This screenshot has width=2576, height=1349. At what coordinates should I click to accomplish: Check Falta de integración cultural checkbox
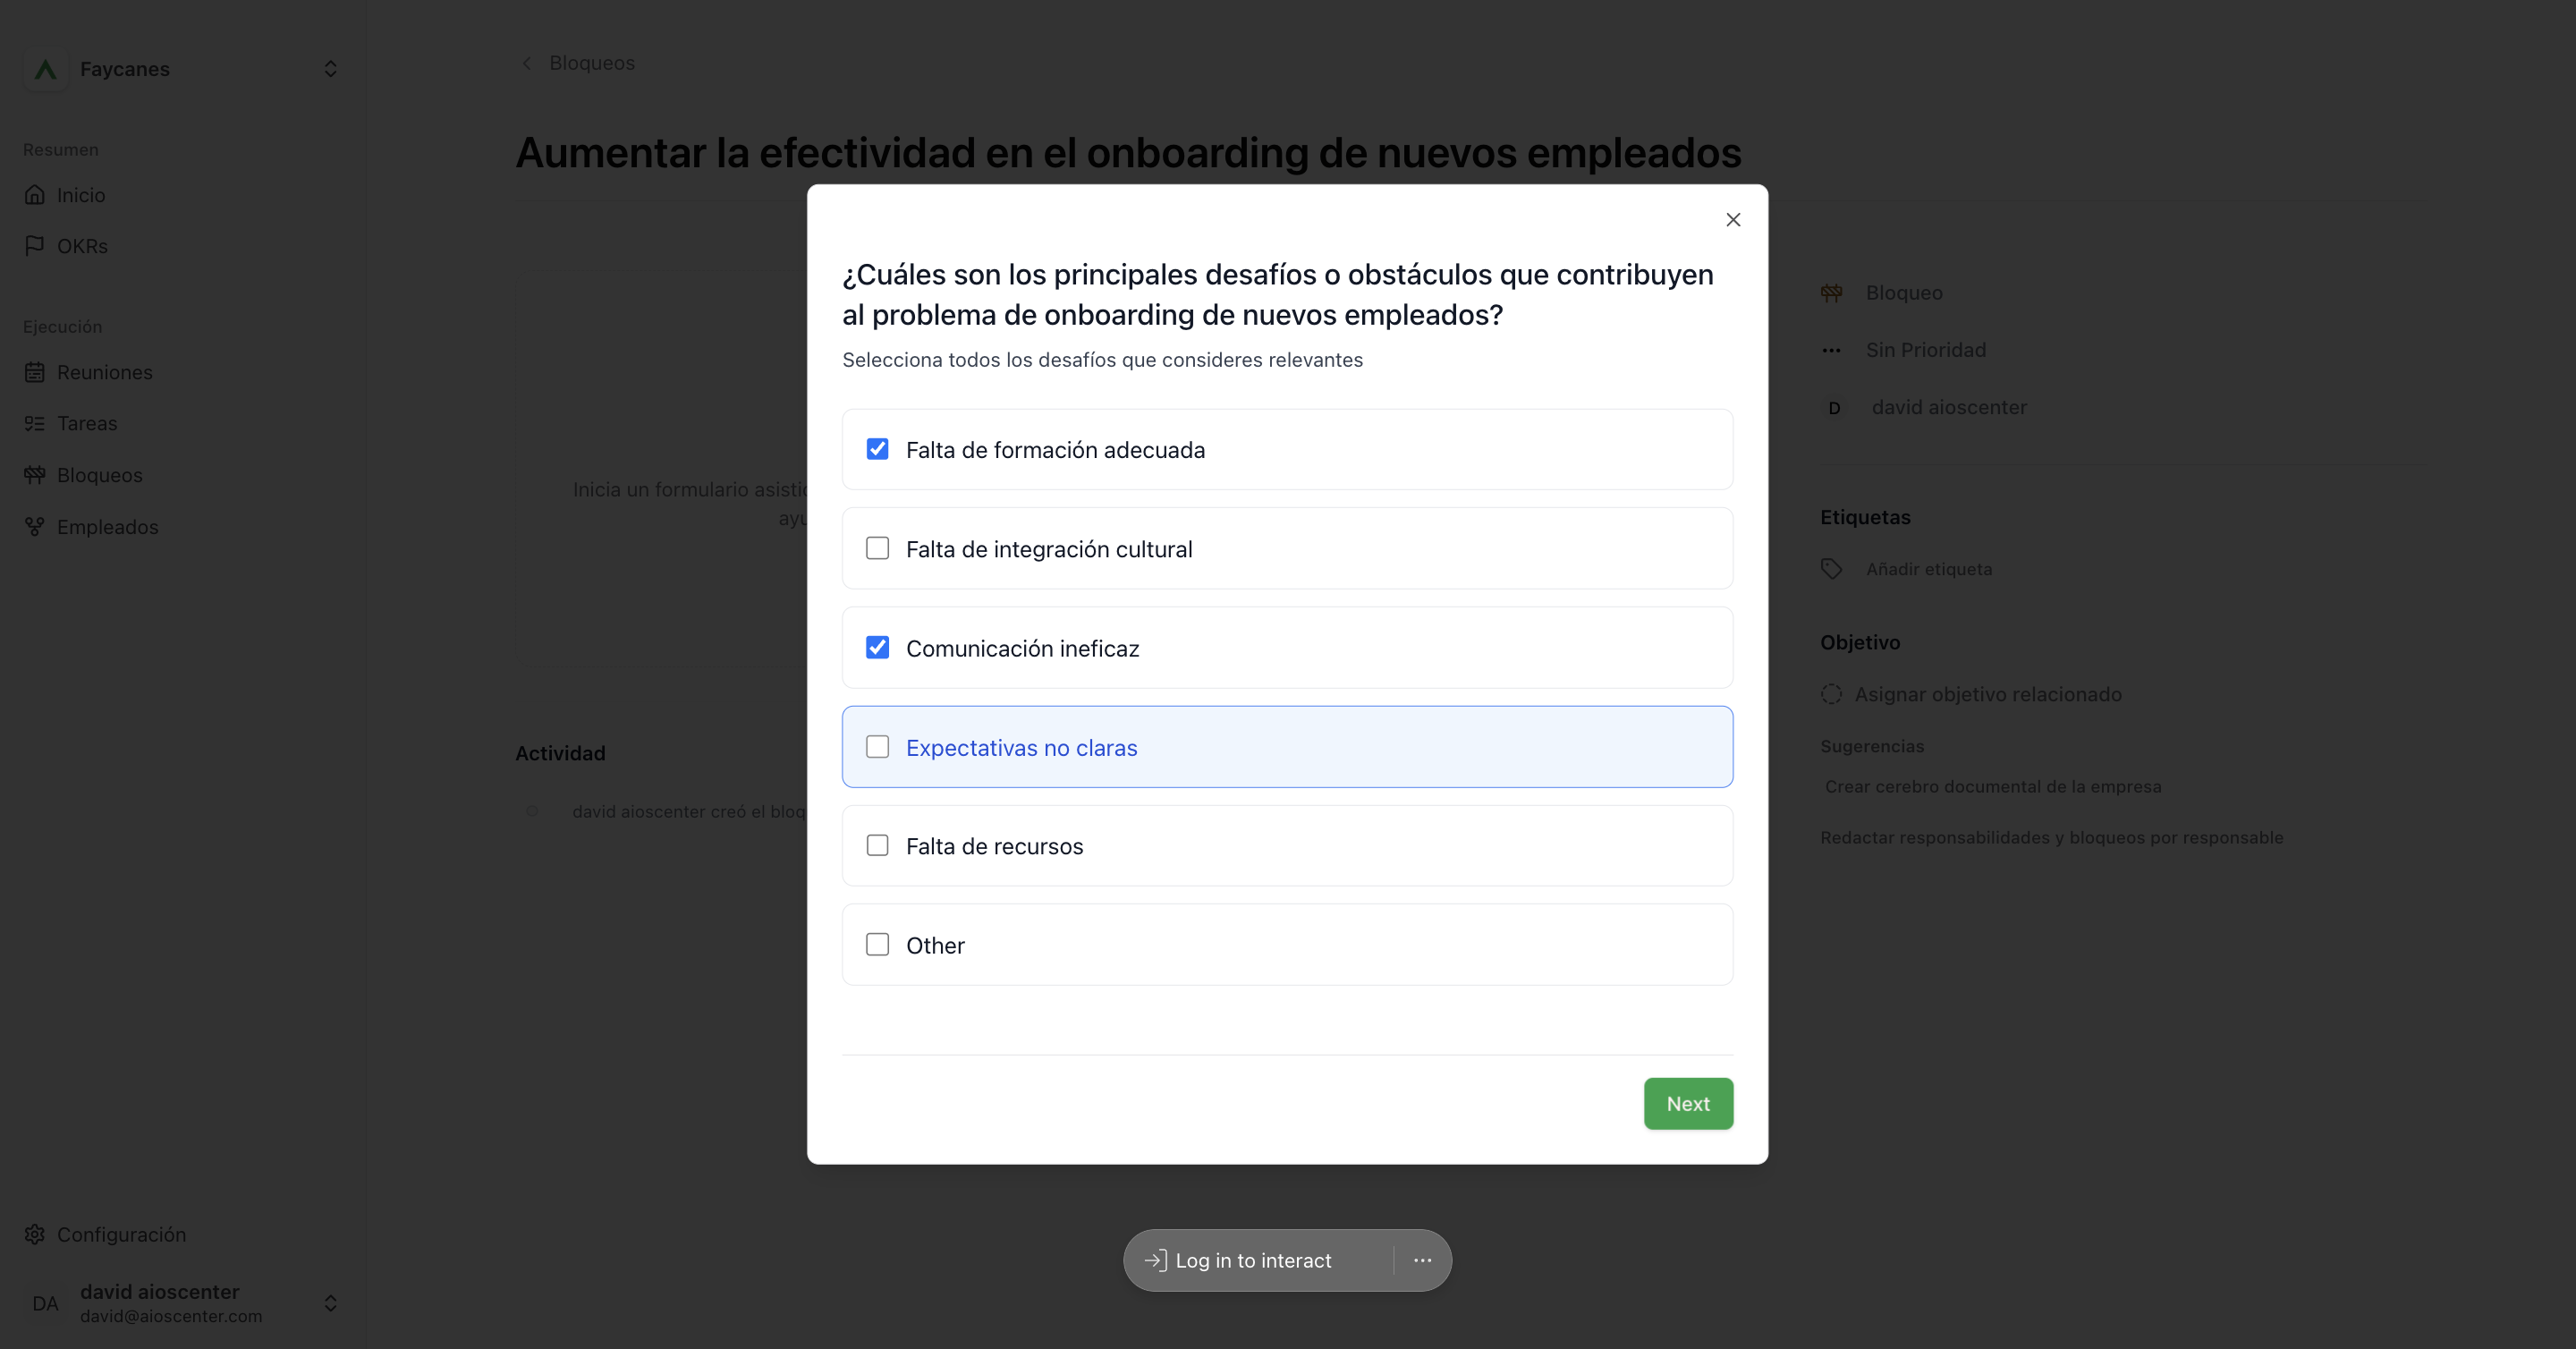pyautogui.click(x=877, y=548)
